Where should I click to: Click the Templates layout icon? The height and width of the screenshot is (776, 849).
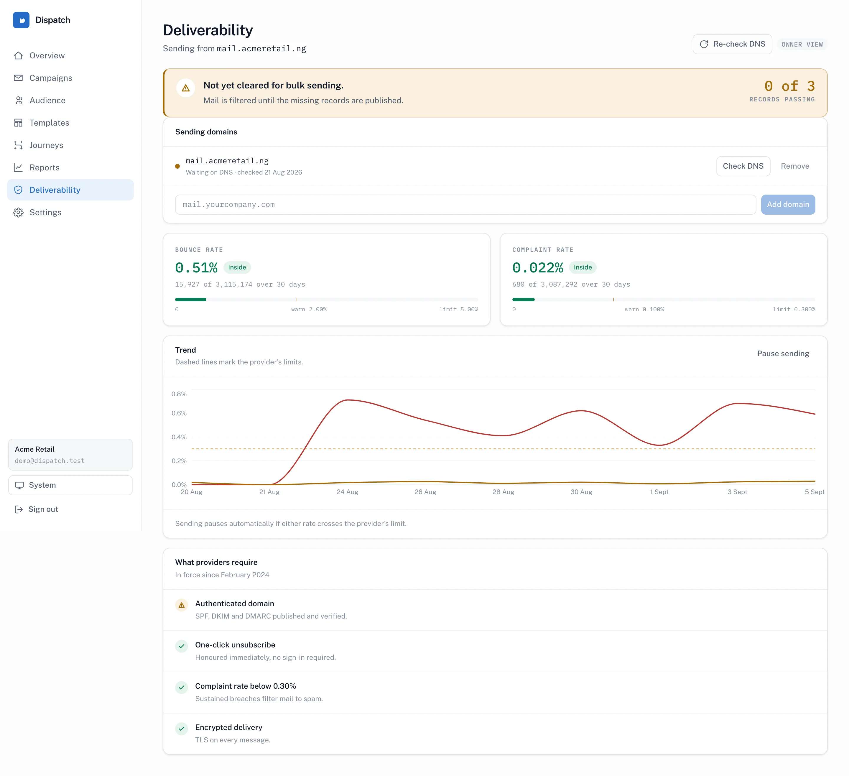(x=18, y=123)
